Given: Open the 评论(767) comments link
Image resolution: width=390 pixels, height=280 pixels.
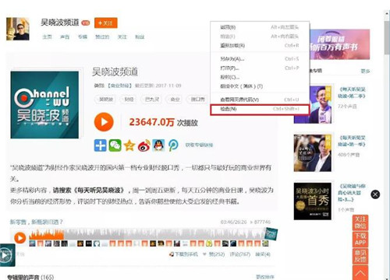Looking at the screenshot, I should click(x=240, y=254).
